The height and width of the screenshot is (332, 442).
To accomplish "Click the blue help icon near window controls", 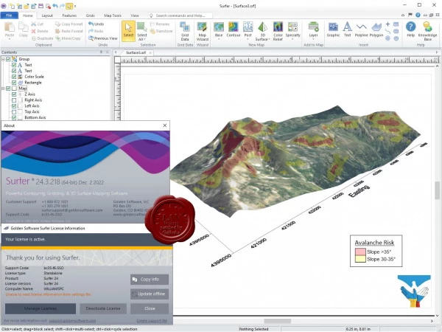I will [x=418, y=15].
